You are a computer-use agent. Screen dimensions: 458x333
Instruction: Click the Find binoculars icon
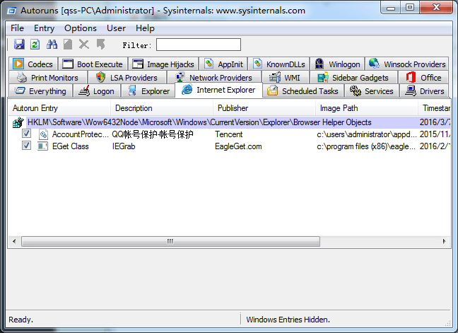click(52, 45)
